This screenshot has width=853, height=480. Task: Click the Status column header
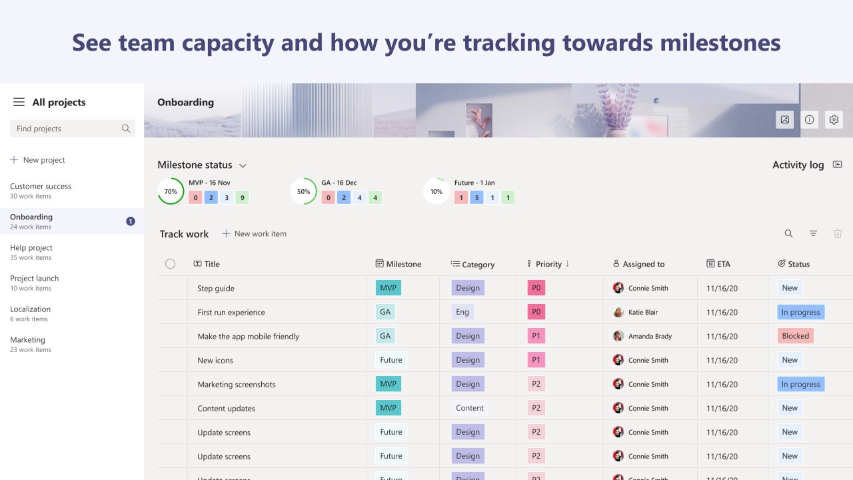[794, 264]
